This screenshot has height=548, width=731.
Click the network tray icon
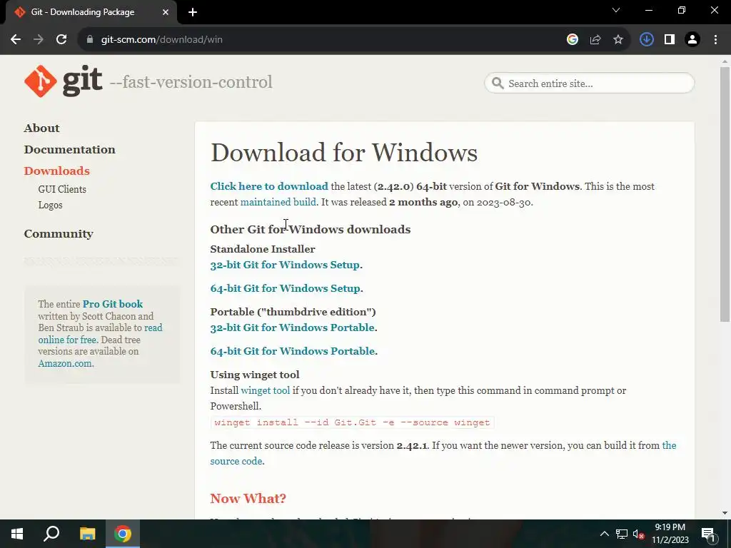click(622, 534)
